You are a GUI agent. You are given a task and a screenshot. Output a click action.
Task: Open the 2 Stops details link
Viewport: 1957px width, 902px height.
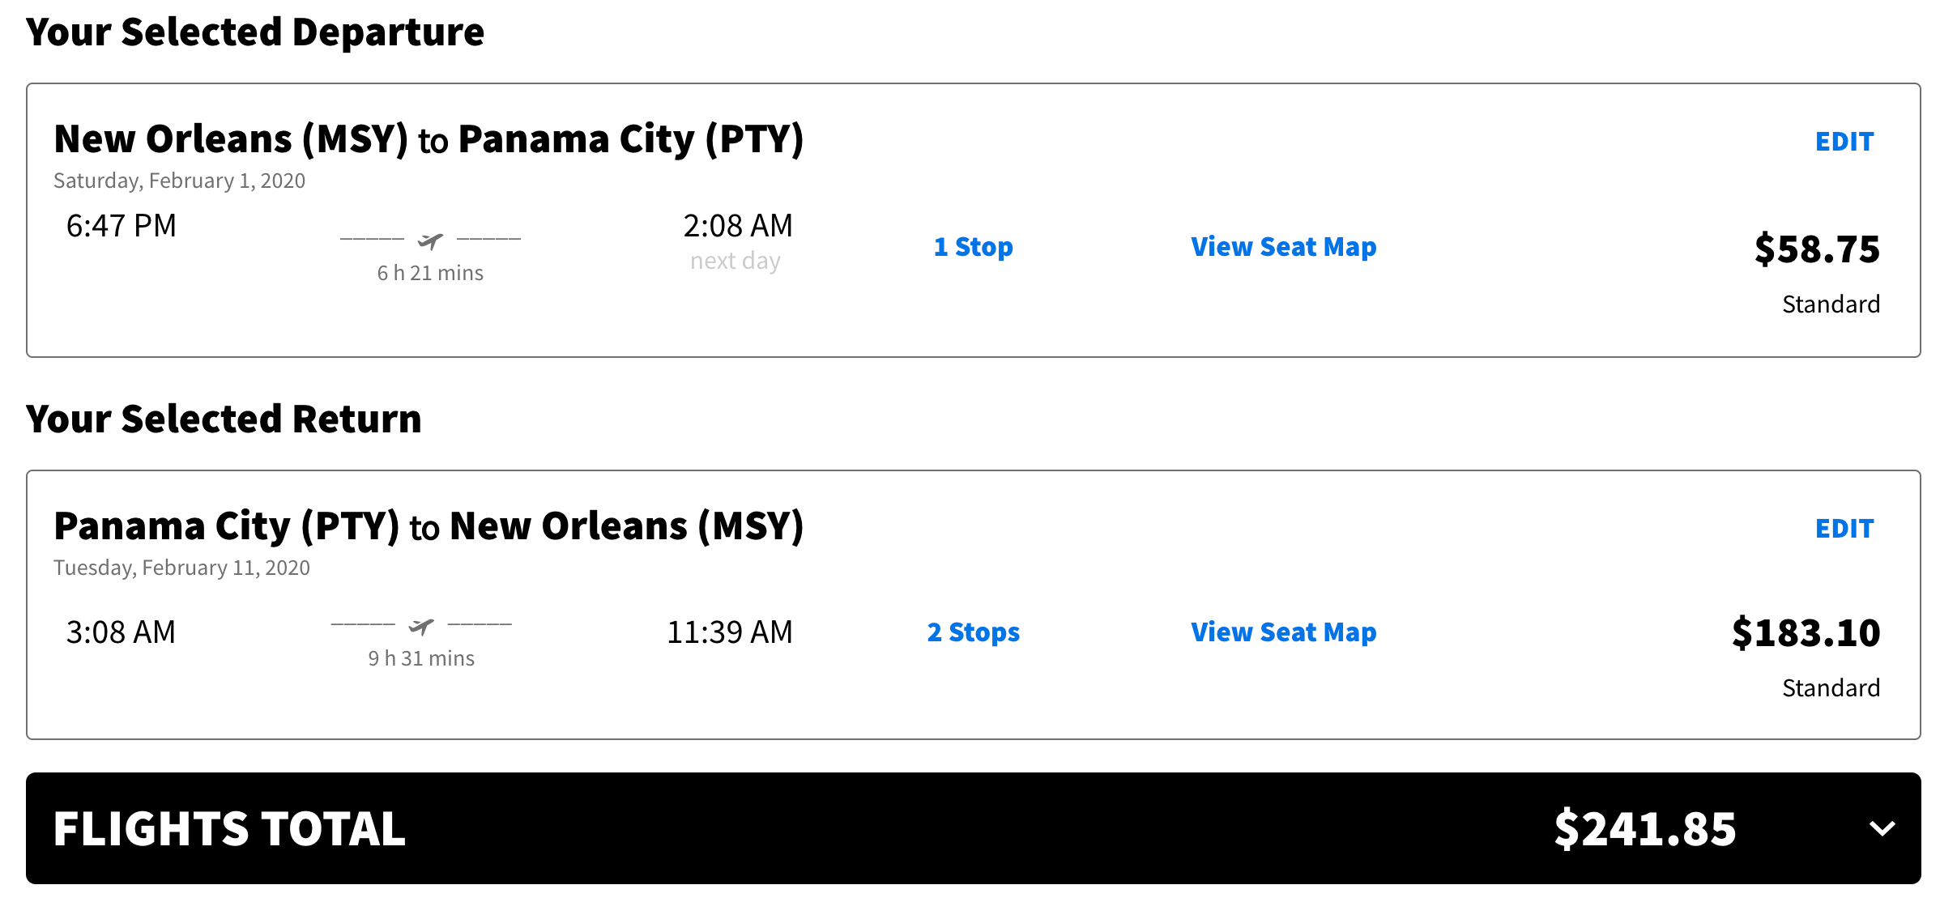[973, 632]
